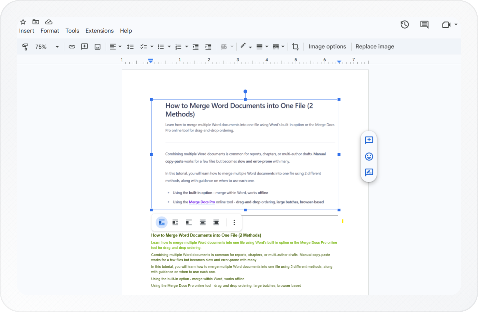
Task: Click the insert image toolbar icon
Action: click(x=98, y=47)
